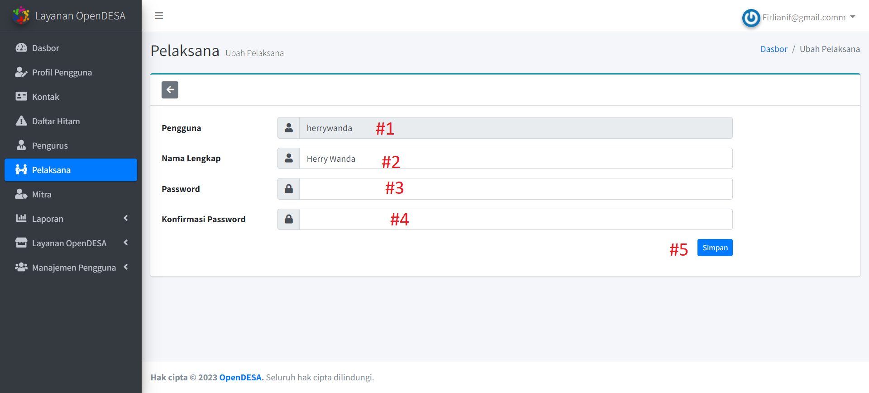Expand the Manajemen Pengguna submenu chevron
The height and width of the screenshot is (393, 869).
click(x=126, y=267)
